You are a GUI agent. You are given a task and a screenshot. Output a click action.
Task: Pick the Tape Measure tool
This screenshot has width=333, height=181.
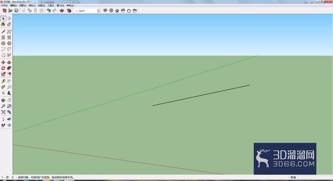(3, 81)
